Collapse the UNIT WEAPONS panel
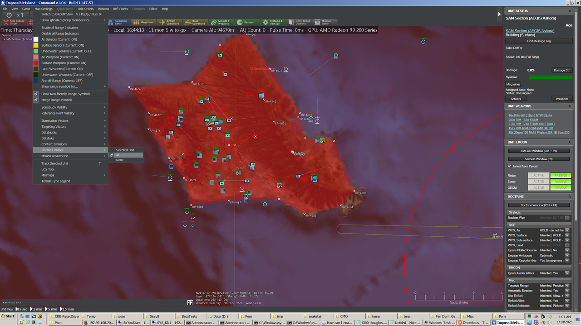581x326 pixels. (x=569, y=106)
